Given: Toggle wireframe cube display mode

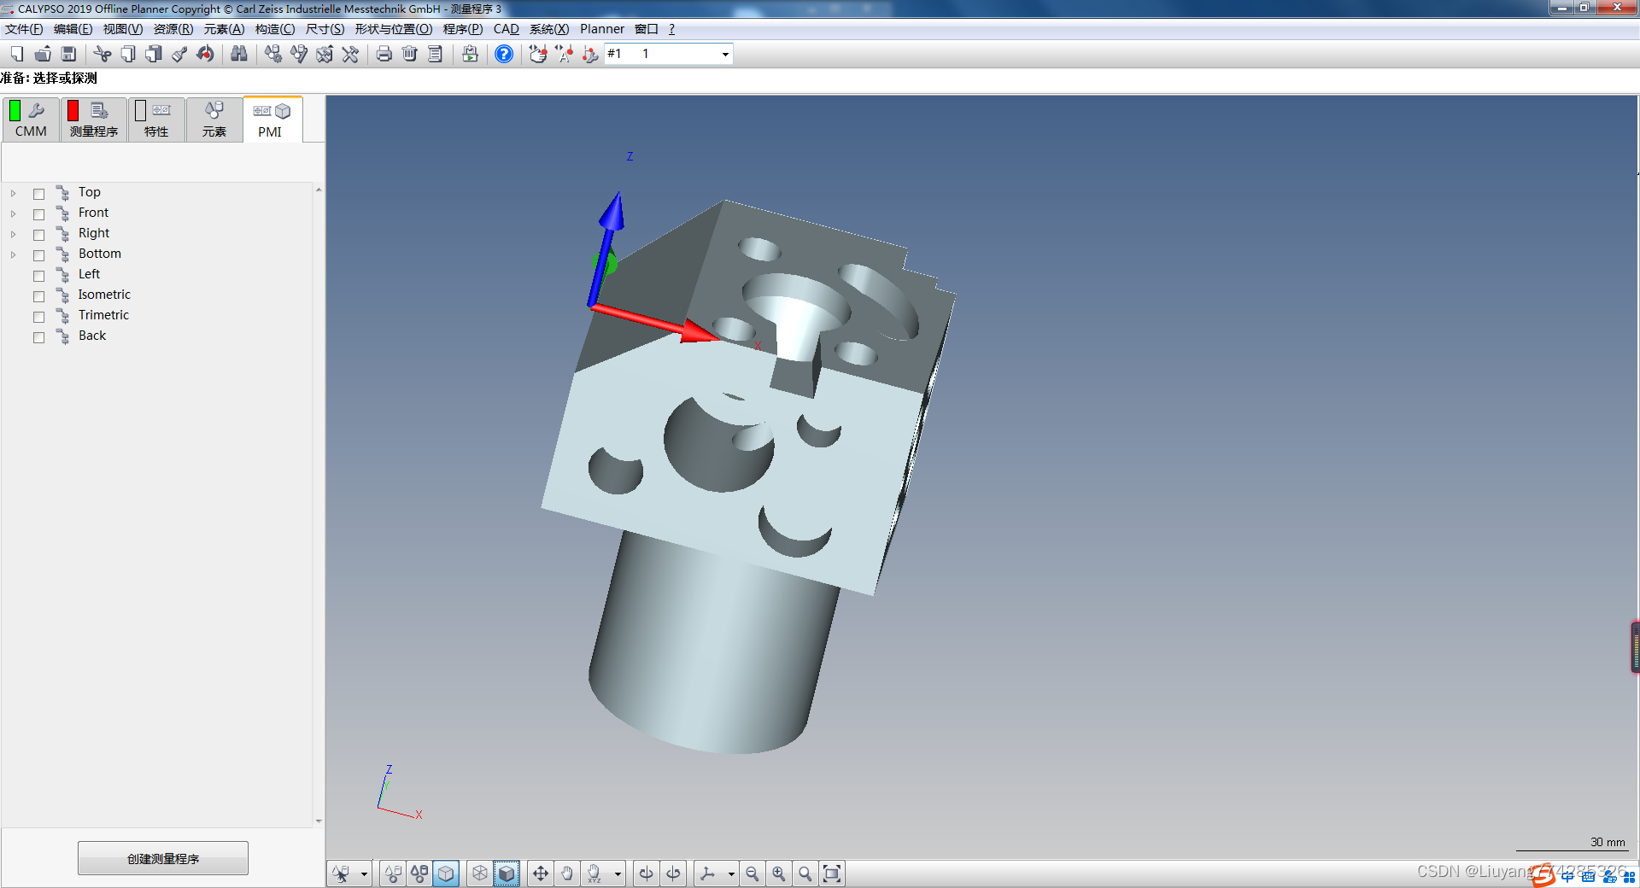Looking at the screenshot, I should click(480, 873).
